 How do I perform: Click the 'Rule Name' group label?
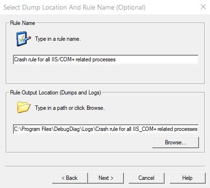point(22,23)
